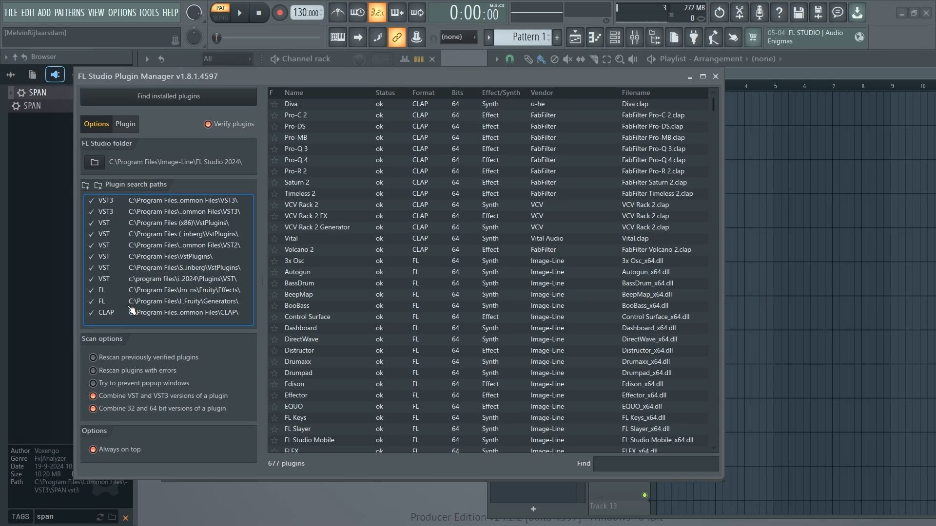Click the FL Studio folder browse icon
Image resolution: width=936 pixels, height=526 pixels.
pos(95,162)
